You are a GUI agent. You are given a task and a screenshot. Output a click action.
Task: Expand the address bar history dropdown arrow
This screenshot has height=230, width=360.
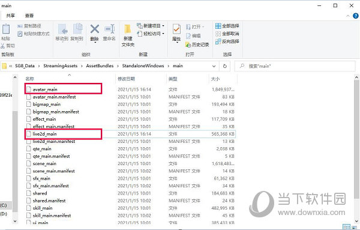click(214, 66)
